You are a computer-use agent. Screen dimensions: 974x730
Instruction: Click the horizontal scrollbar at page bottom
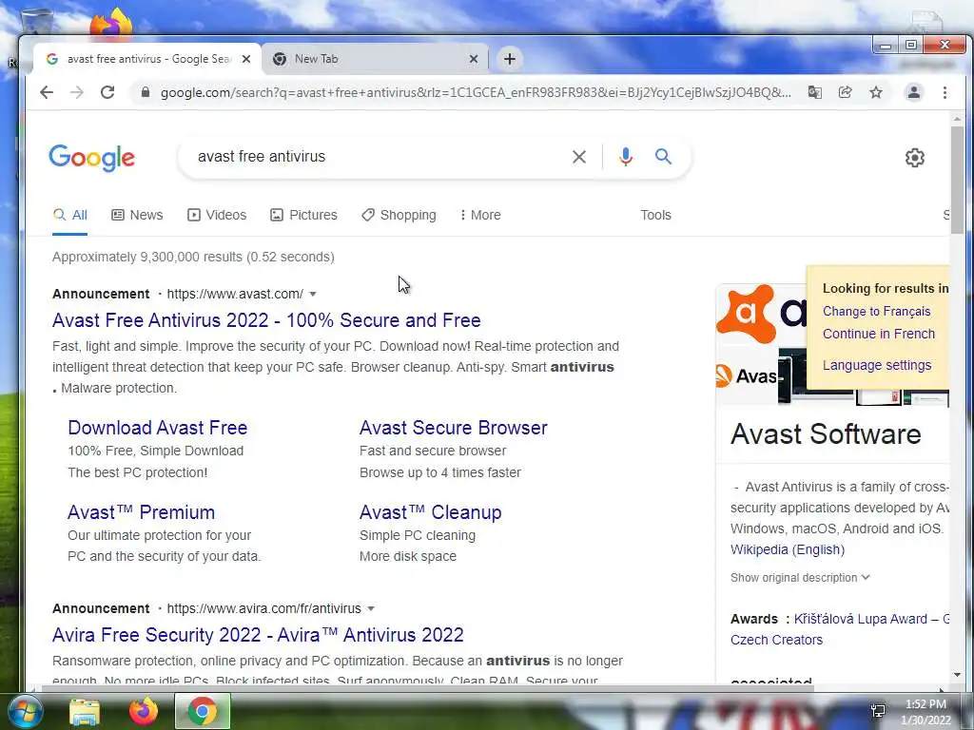coord(427,688)
